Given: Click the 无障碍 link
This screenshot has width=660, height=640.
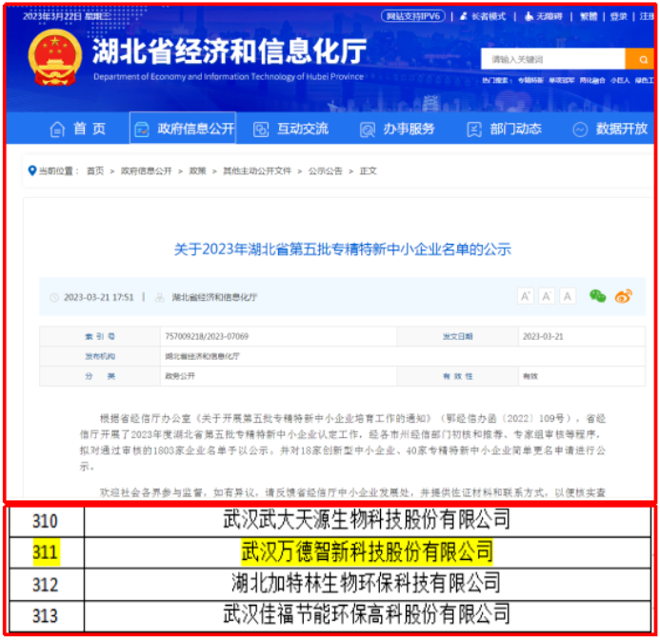Looking at the screenshot, I should [549, 16].
